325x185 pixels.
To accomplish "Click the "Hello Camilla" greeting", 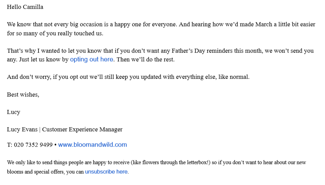I will [25, 7].
